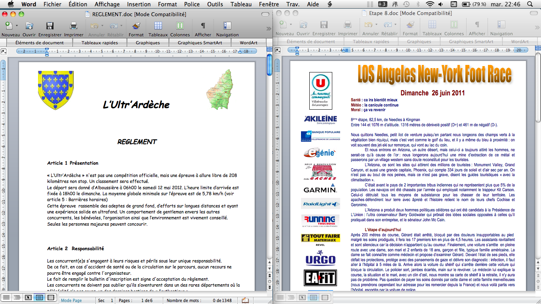Open Spotlight search magnifier
541x304 pixels.
pos(530,4)
